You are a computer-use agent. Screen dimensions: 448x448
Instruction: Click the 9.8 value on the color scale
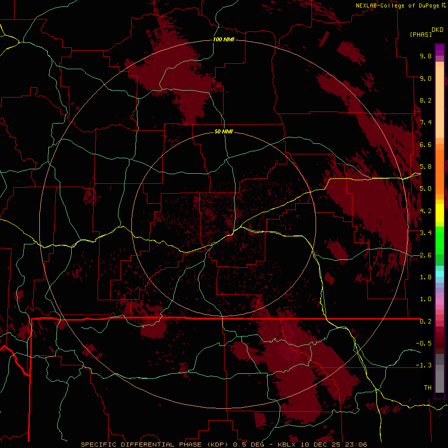[426, 56]
